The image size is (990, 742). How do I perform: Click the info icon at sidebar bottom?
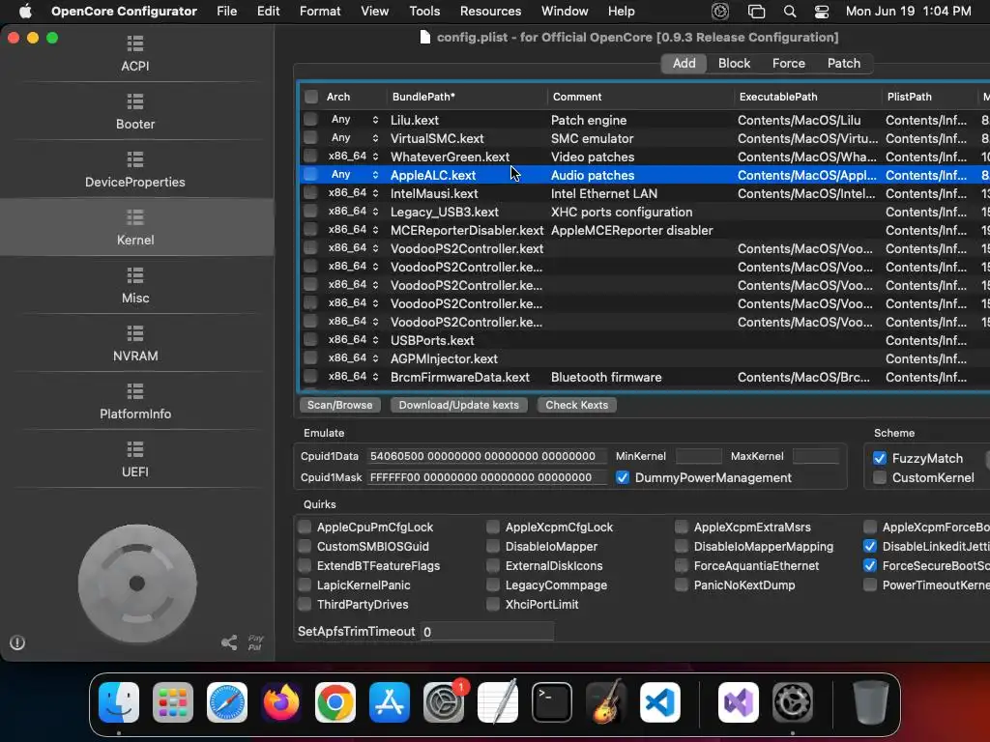pos(17,642)
